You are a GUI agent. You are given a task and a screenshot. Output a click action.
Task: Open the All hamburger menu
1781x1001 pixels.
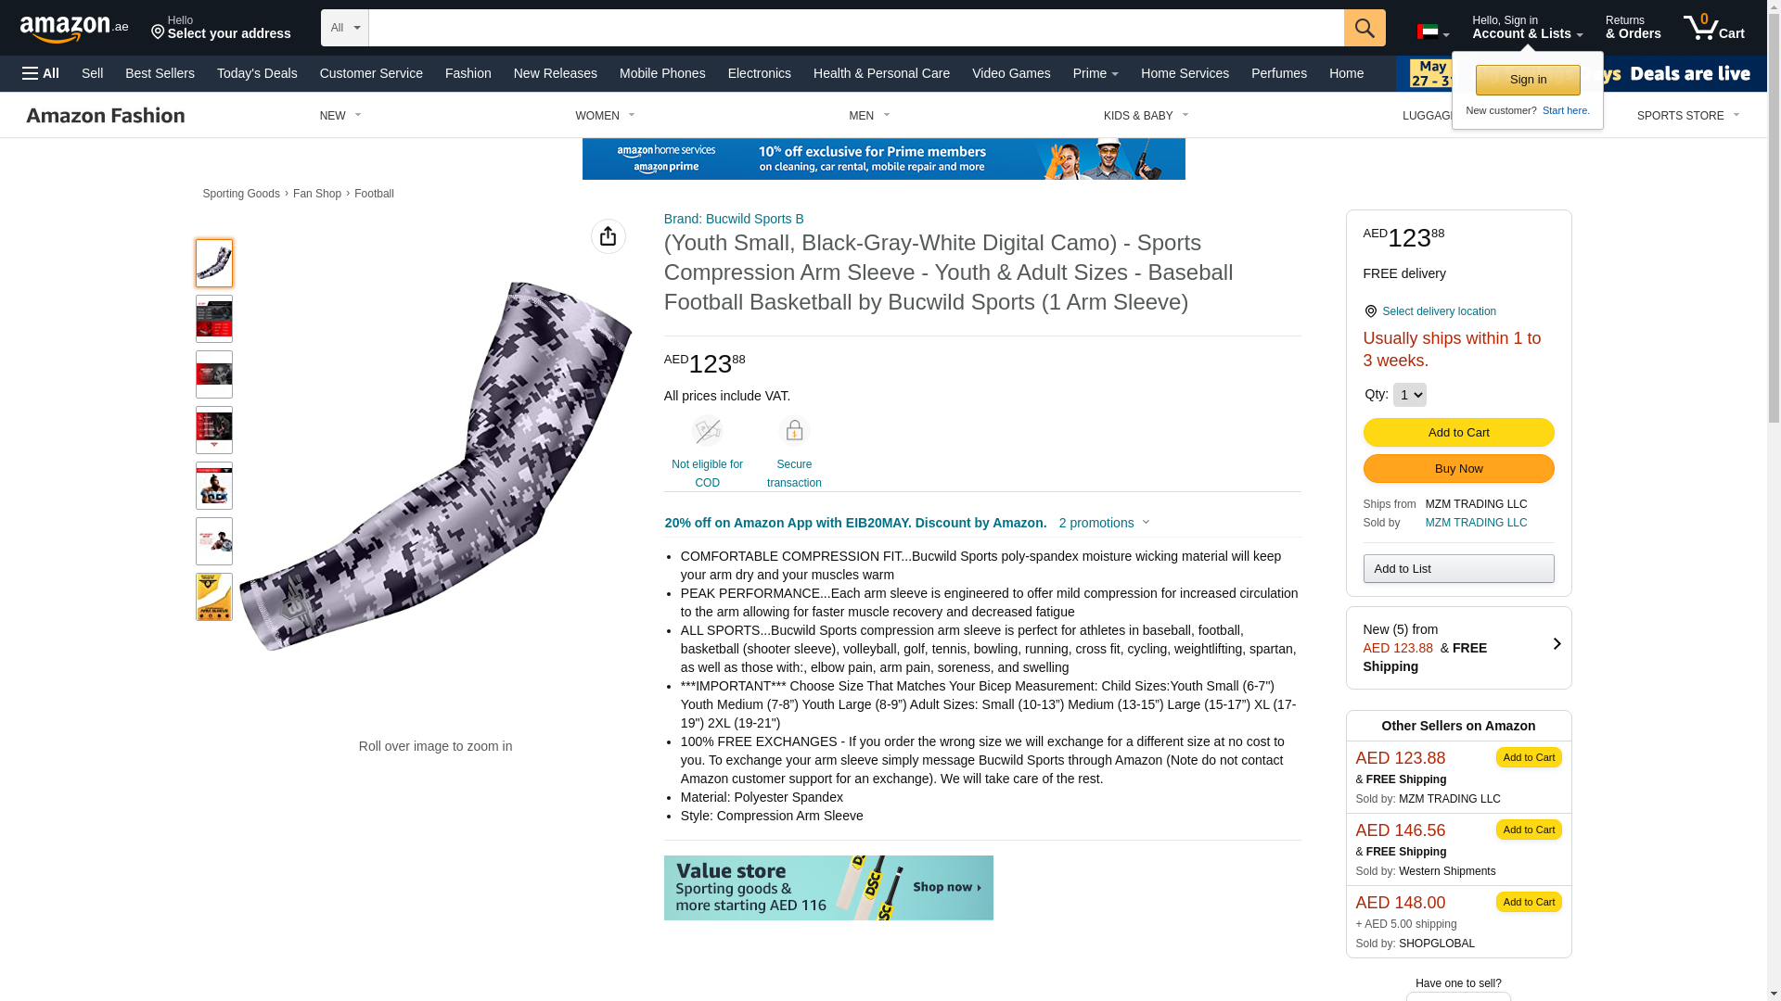coord(41,73)
